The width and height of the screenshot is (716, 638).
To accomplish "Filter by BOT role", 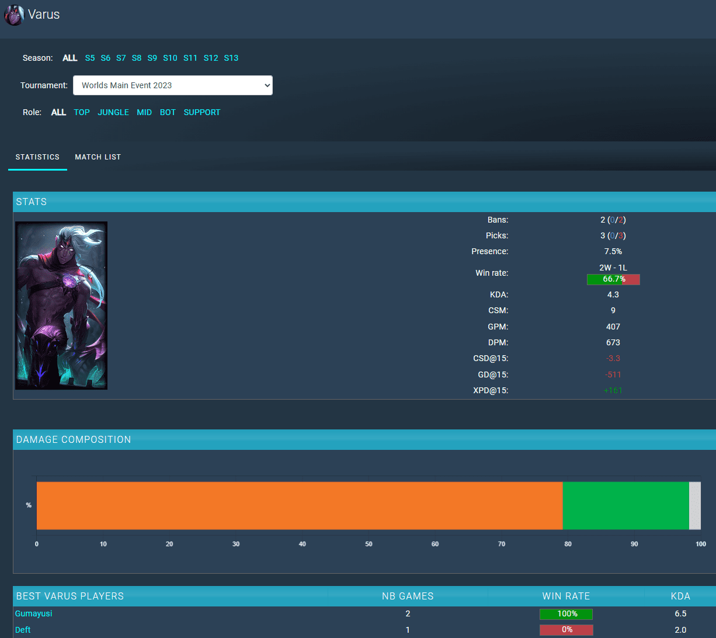I will pyautogui.click(x=168, y=112).
